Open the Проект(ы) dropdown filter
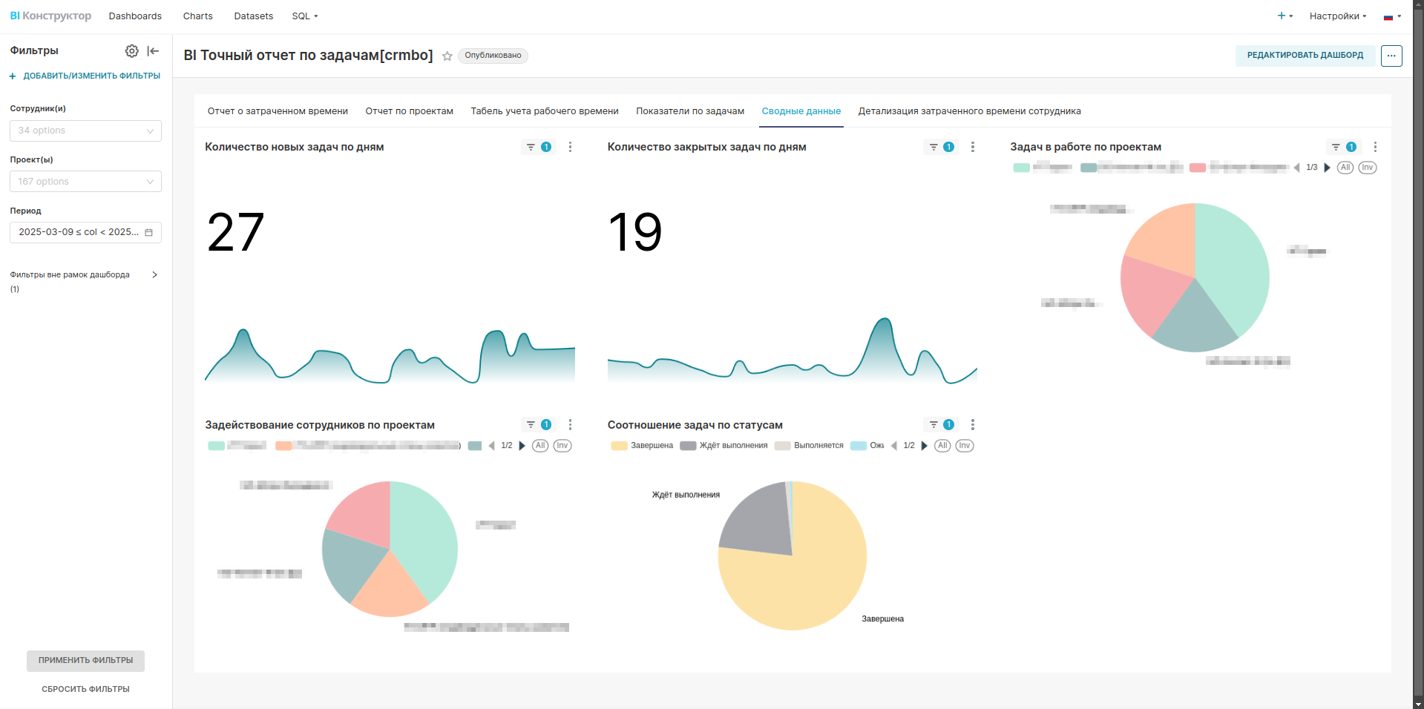Screen dimensions: 1424x709 [x=85, y=182]
